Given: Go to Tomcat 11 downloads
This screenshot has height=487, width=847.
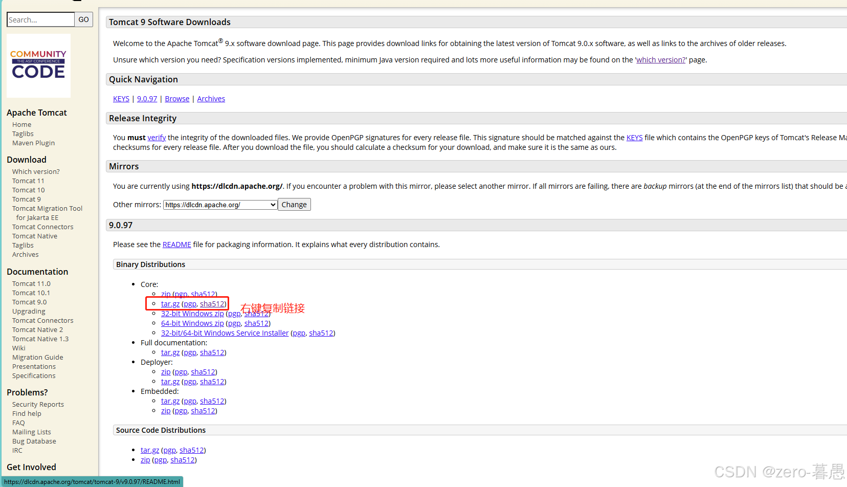Looking at the screenshot, I should [28, 180].
